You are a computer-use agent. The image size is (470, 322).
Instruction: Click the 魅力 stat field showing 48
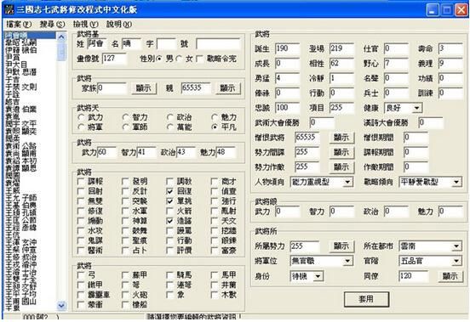click(226, 152)
